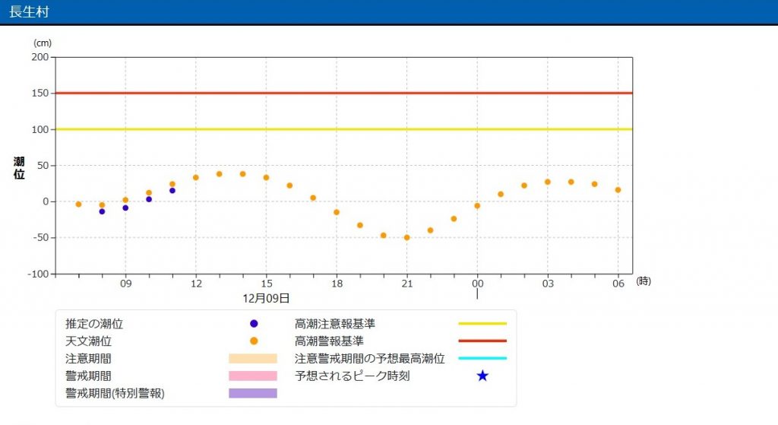Image resolution: width=778 pixels, height=425 pixels.
Task: Click the 150 y-axis tick label
Action: [x=40, y=93]
